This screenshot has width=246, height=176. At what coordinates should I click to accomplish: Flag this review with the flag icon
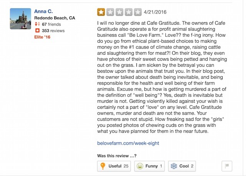click(x=227, y=166)
